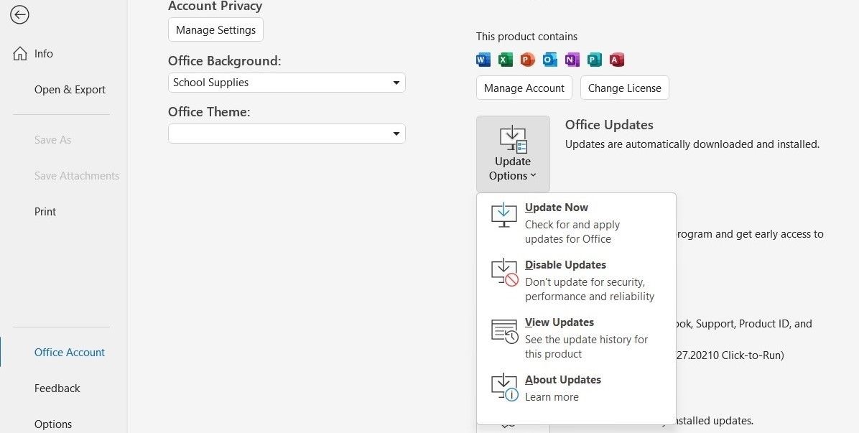
Task: Click the Access app icon
Action: click(617, 60)
